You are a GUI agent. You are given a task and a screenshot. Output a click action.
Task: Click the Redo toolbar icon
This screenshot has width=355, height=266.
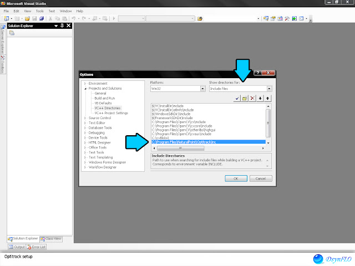point(84,18)
